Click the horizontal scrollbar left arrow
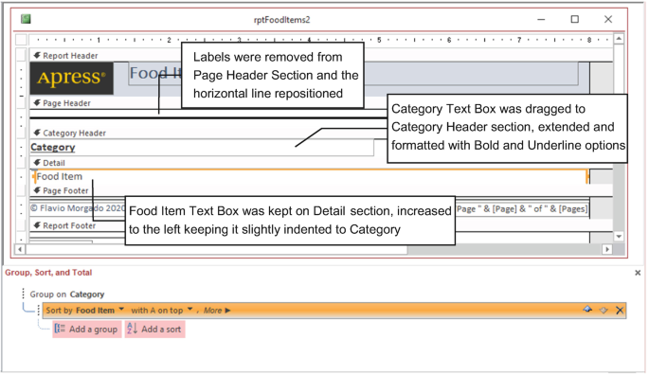This screenshot has width=649, height=375. (20, 249)
